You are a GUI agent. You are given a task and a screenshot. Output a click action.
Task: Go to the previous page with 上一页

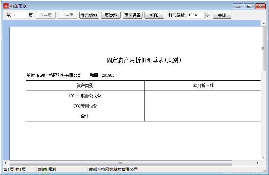tap(68, 15)
